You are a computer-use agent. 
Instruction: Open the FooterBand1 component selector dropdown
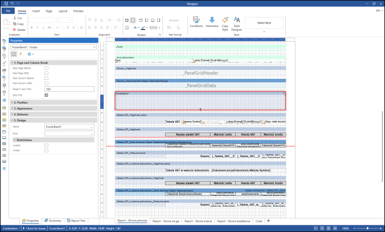point(95,47)
